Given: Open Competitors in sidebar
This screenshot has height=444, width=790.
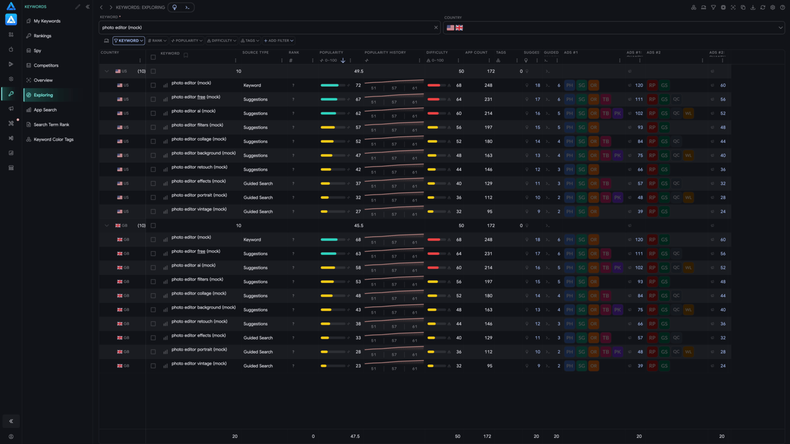Looking at the screenshot, I should 46,65.
